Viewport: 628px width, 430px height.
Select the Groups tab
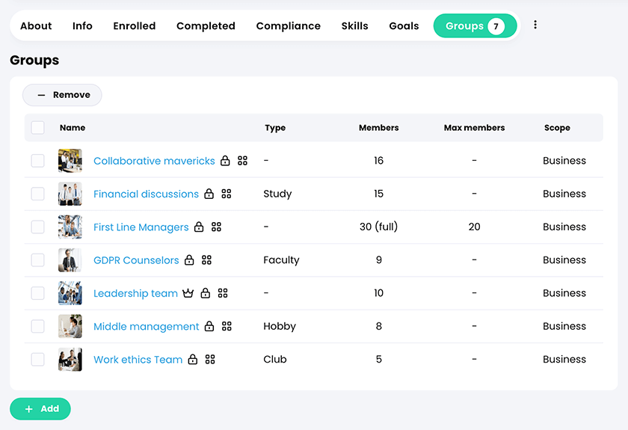pos(475,26)
